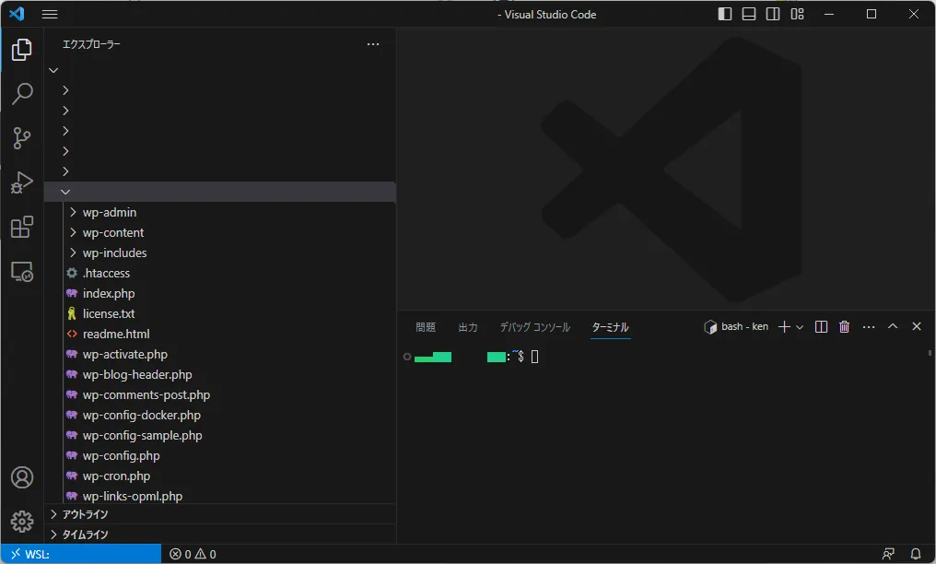Toggle the secondary sidebar visibility
This screenshot has width=936, height=564.
pyautogui.click(x=773, y=14)
